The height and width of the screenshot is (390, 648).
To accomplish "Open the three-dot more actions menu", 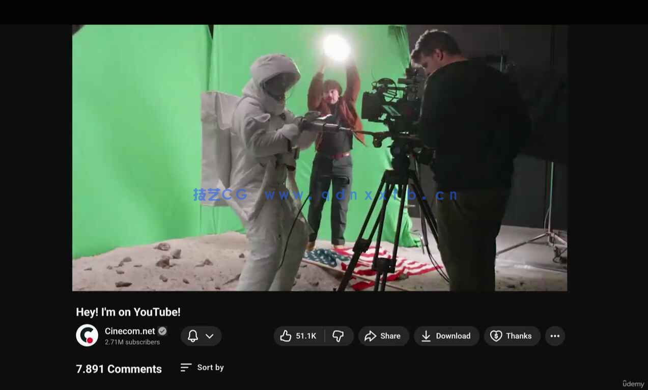I will (555, 336).
